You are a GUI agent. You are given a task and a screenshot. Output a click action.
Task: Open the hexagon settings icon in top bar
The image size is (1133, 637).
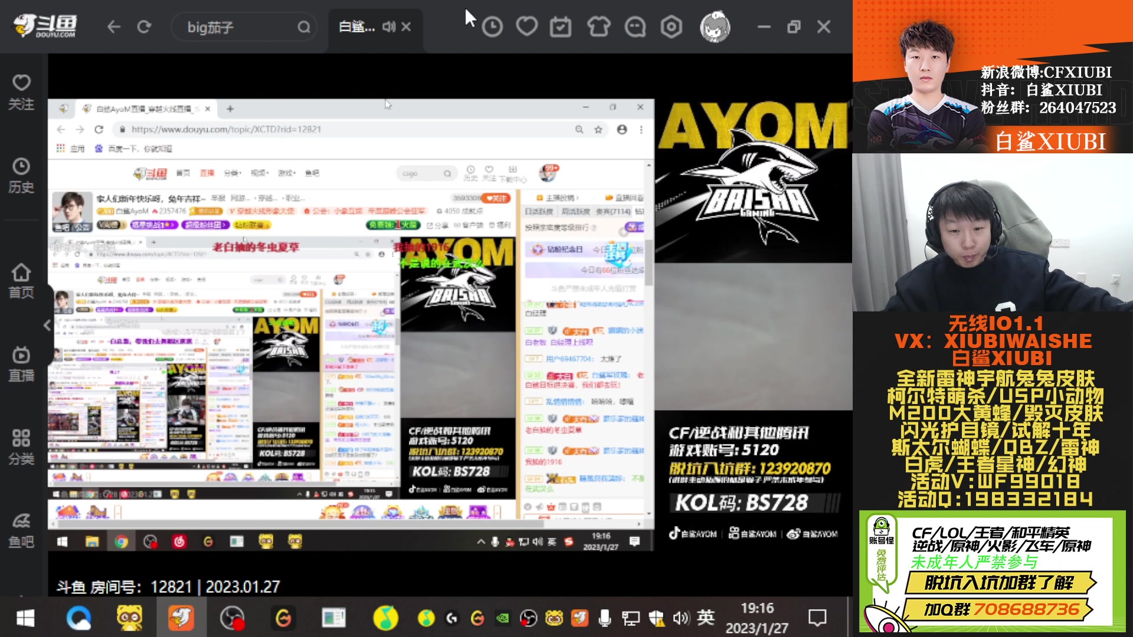672,27
